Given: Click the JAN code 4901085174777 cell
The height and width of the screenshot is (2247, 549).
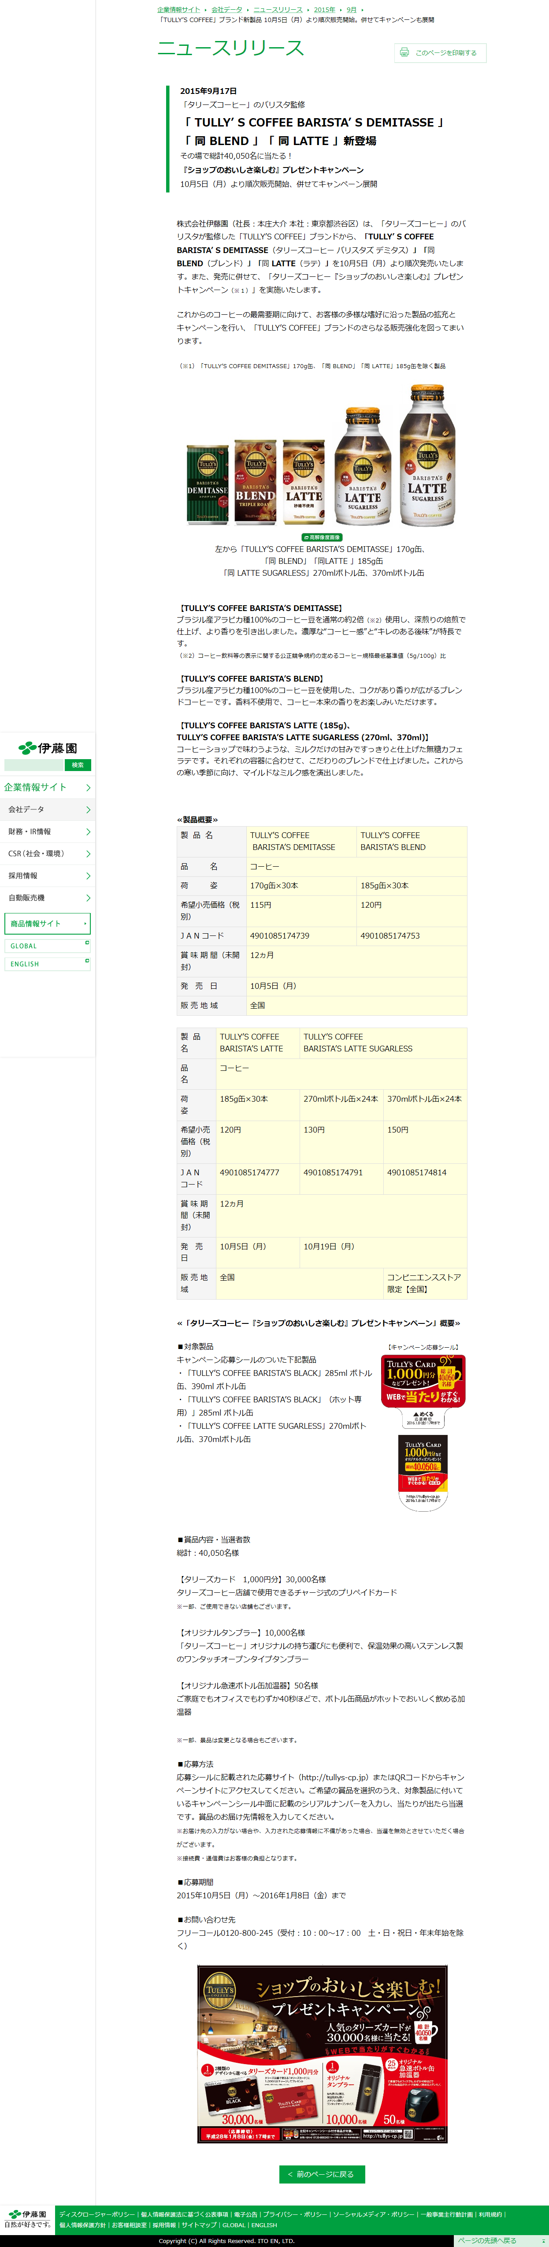Looking at the screenshot, I should [257, 1178].
